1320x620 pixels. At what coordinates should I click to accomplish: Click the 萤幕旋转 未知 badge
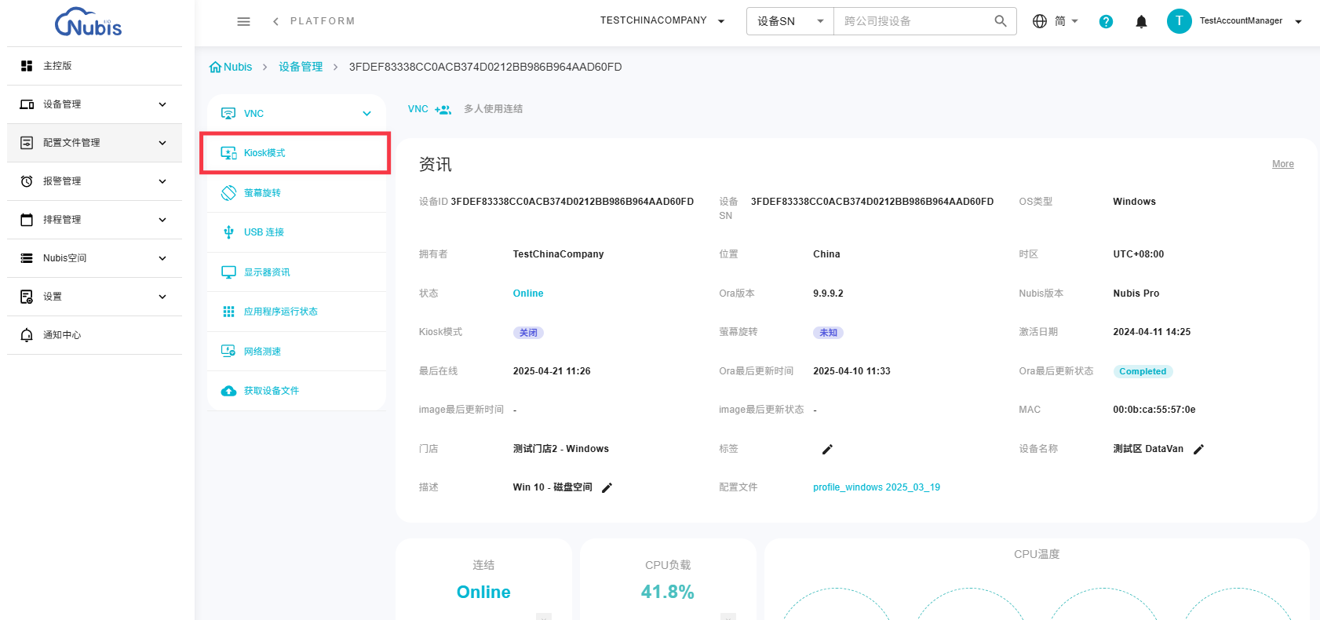click(828, 333)
